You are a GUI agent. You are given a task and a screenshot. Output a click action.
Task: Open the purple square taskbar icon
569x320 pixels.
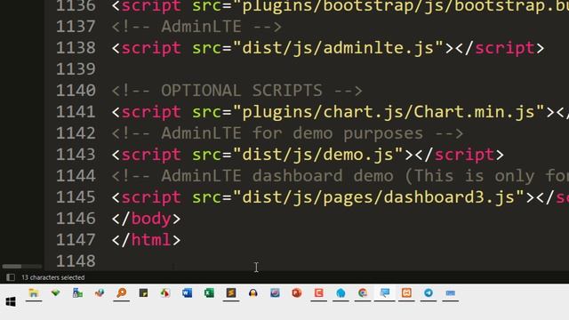click(x=275, y=293)
